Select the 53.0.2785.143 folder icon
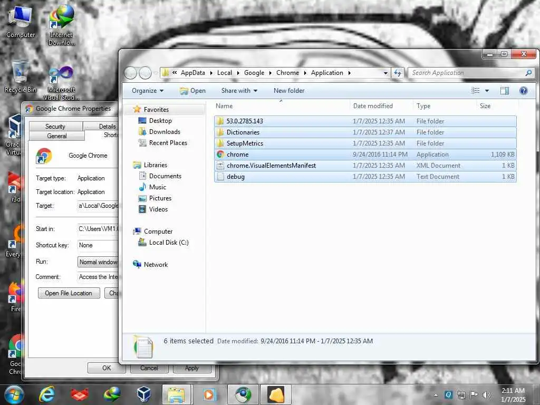Viewport: 540px width, 405px height. pos(220,121)
